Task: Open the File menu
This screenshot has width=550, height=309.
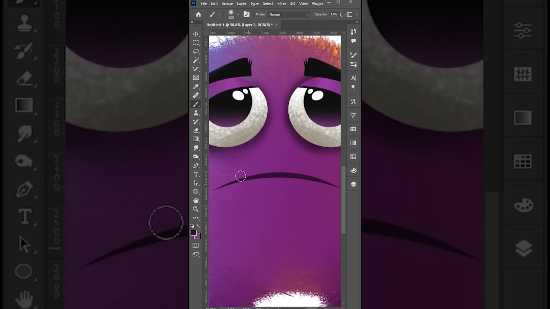Action: click(204, 3)
